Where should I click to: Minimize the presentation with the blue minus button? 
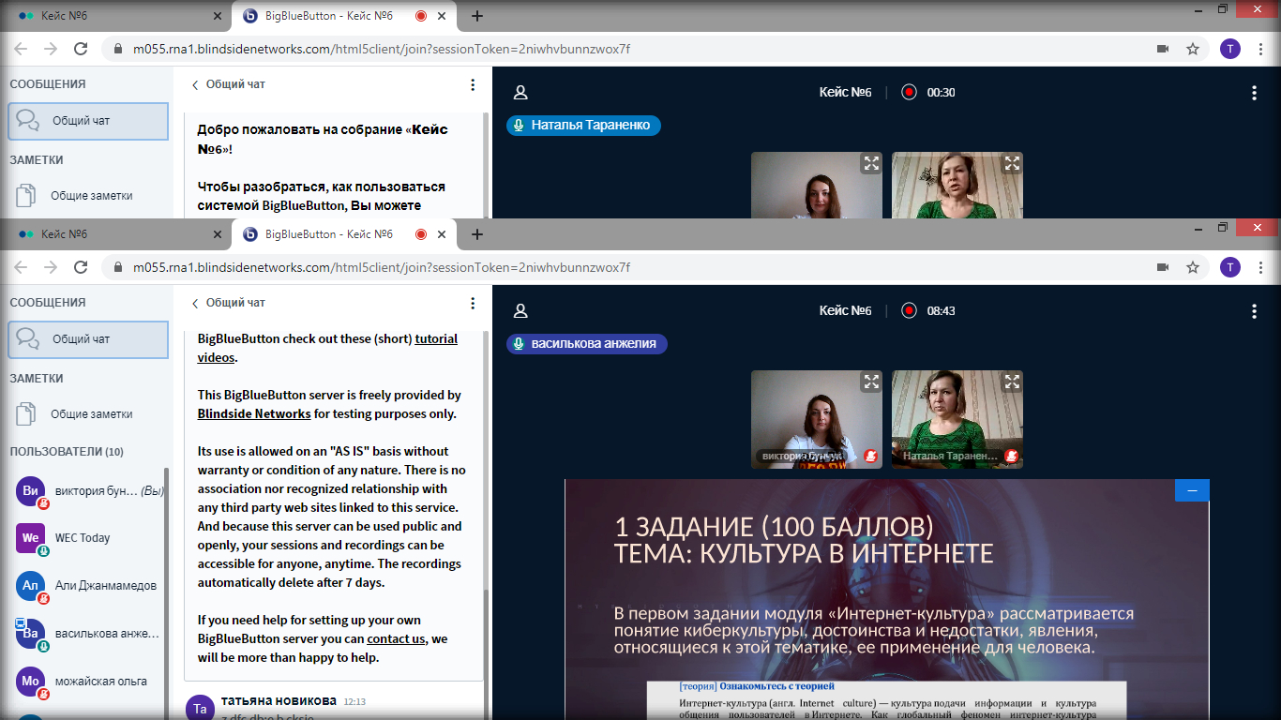point(1191,489)
